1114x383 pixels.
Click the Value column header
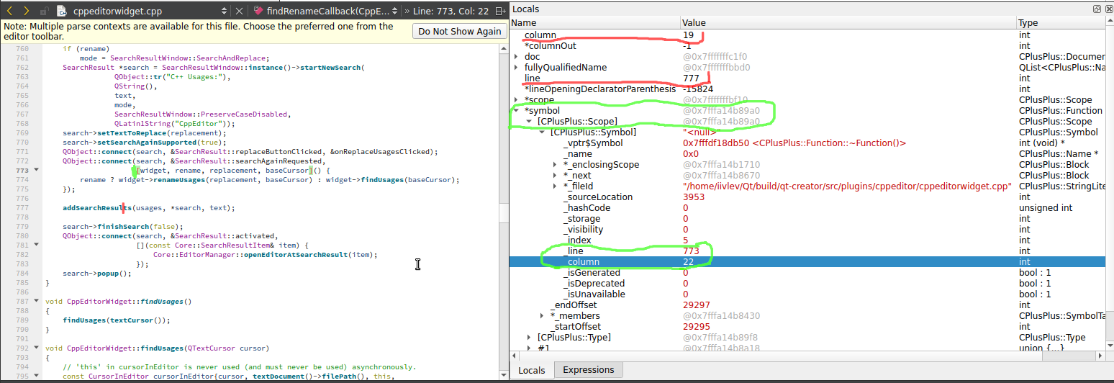click(x=694, y=23)
